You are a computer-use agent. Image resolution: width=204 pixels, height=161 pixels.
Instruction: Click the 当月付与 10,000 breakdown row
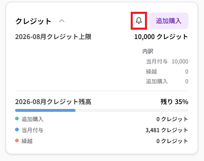pos(167,61)
